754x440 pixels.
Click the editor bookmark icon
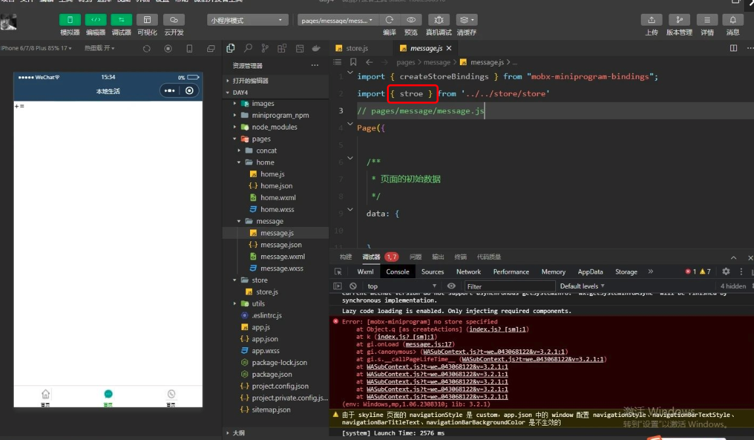(x=353, y=62)
